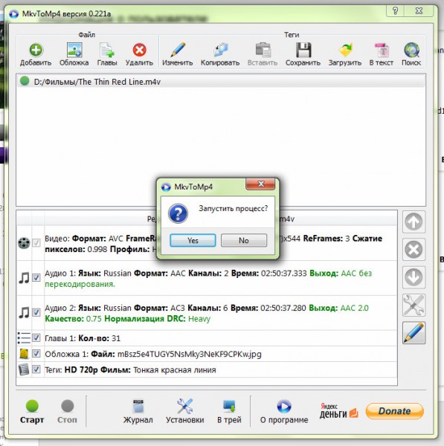Close the MkvToMp4 confirmation dialog
444x446 pixels.
pos(260,184)
